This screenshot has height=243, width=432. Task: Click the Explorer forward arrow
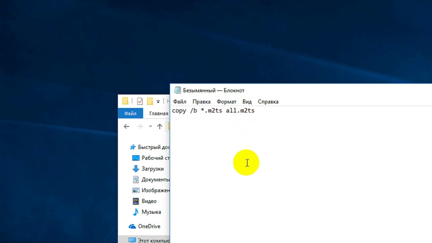pyautogui.click(x=140, y=127)
